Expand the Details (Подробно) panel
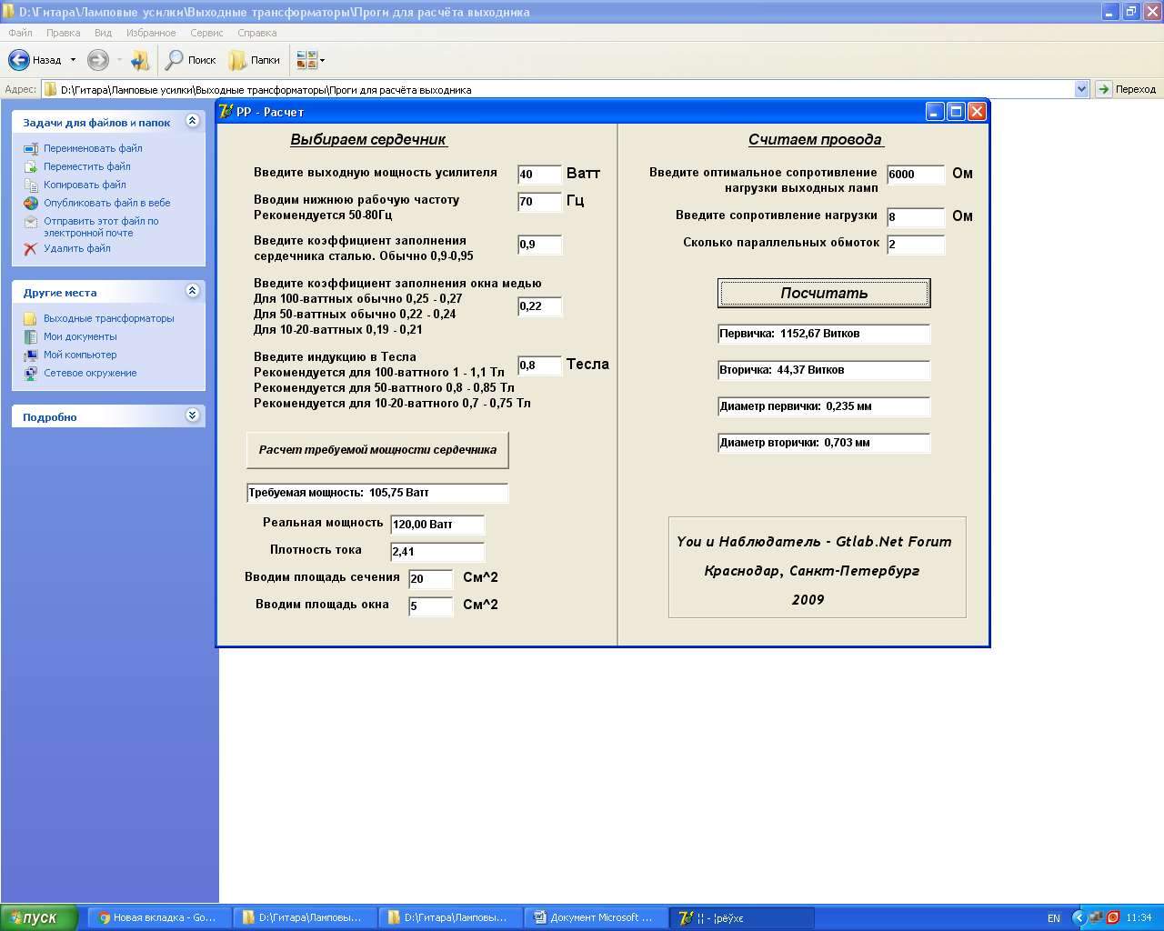Viewport: 1164px width, 931px height. click(x=192, y=415)
